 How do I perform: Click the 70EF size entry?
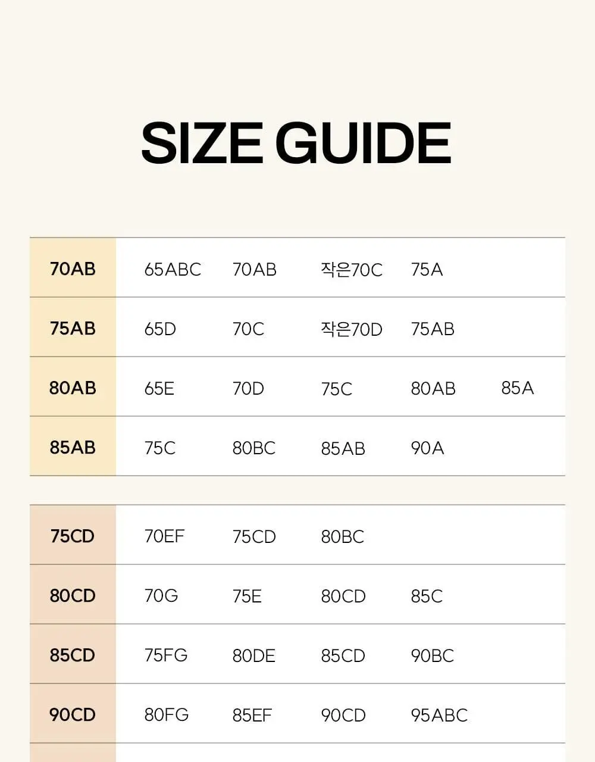[x=164, y=536]
